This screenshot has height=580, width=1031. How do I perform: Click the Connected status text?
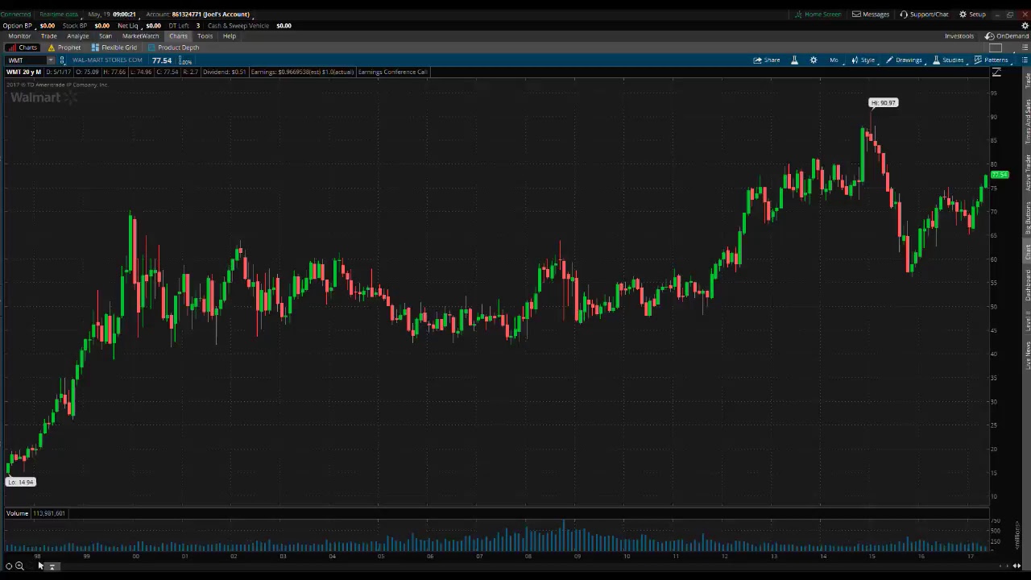coord(15,14)
